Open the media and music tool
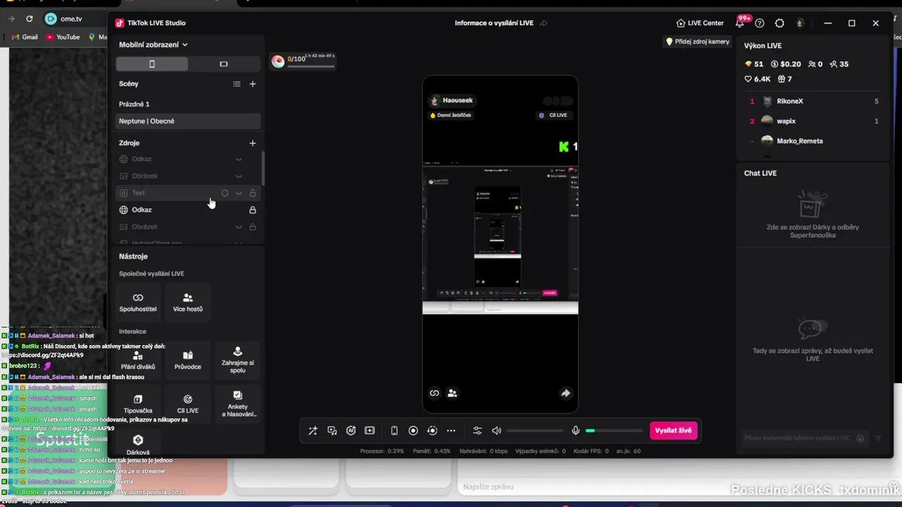This screenshot has height=507, width=902. pos(332,431)
